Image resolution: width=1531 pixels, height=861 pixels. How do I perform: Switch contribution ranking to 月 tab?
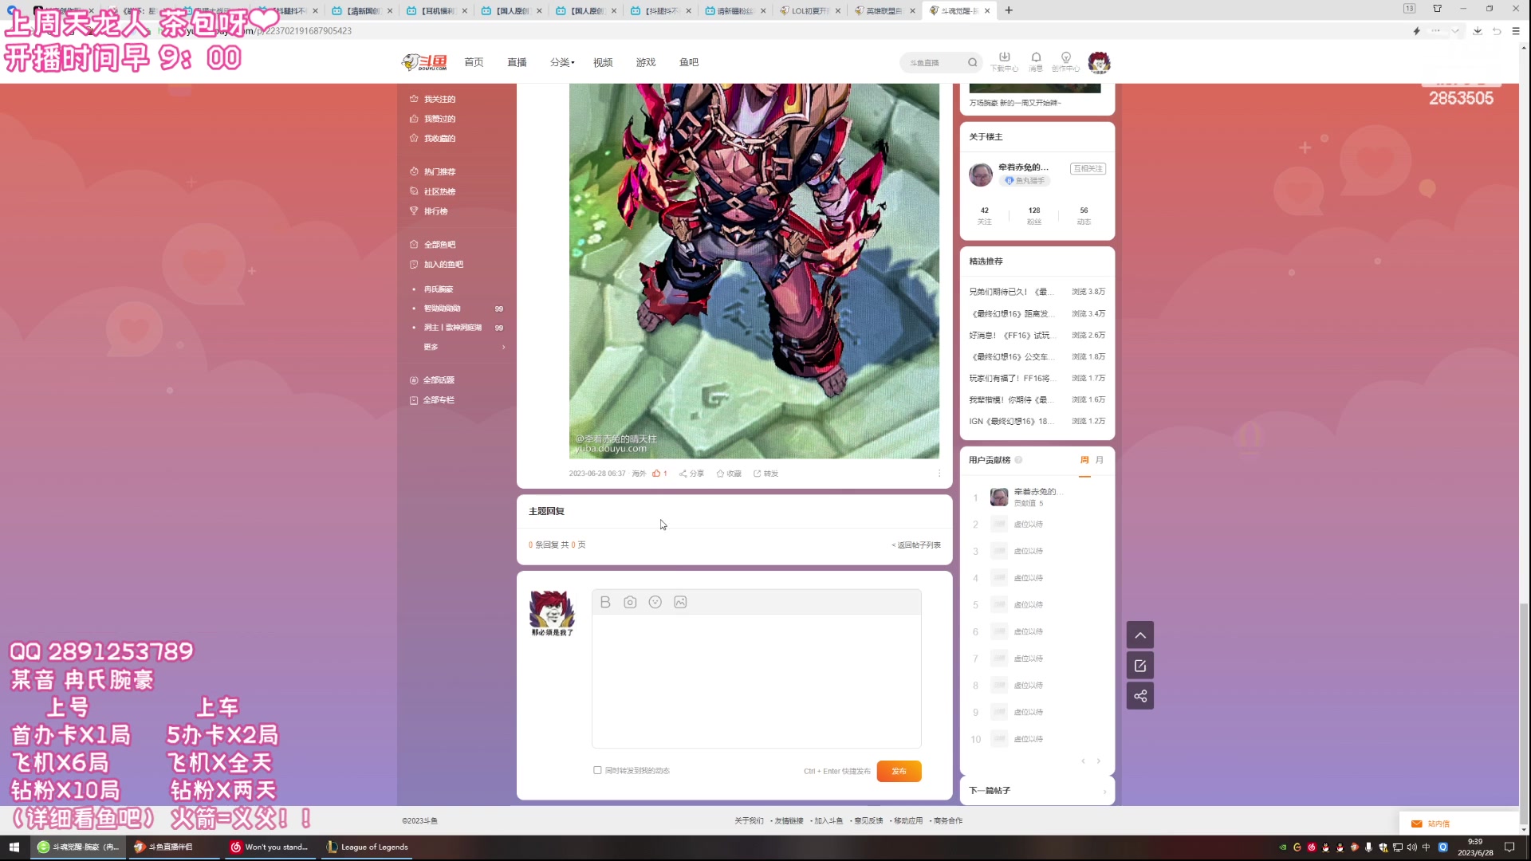point(1100,460)
